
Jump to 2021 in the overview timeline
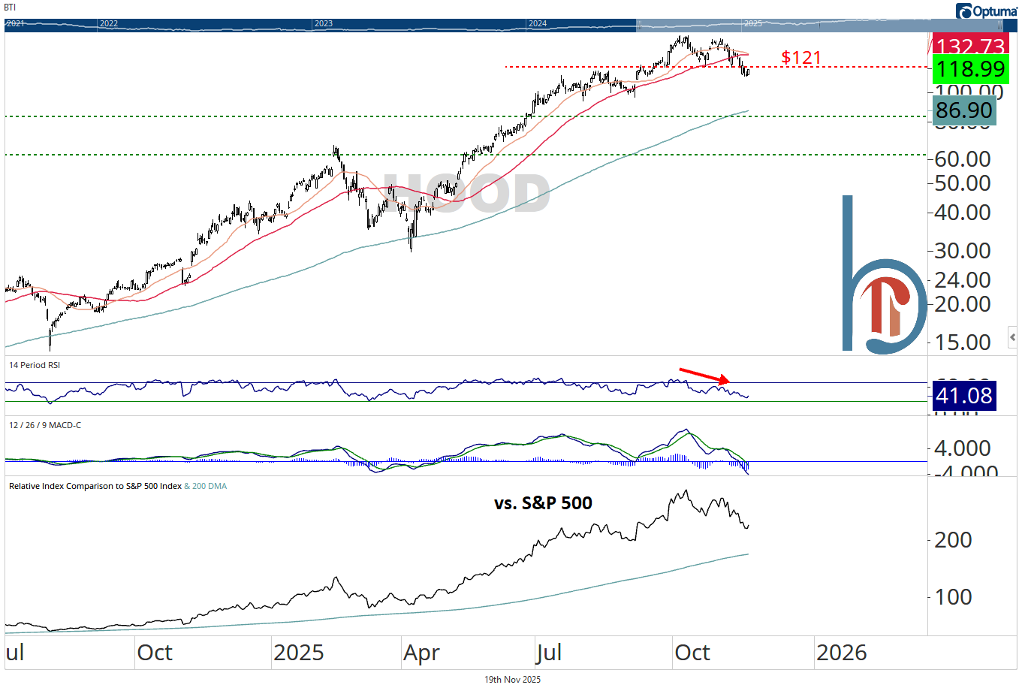click(x=15, y=24)
